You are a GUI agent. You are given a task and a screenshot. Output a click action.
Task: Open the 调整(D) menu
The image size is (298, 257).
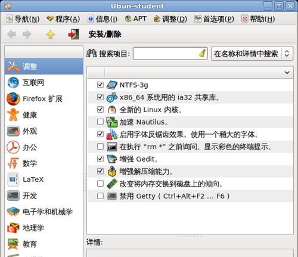click(x=170, y=19)
